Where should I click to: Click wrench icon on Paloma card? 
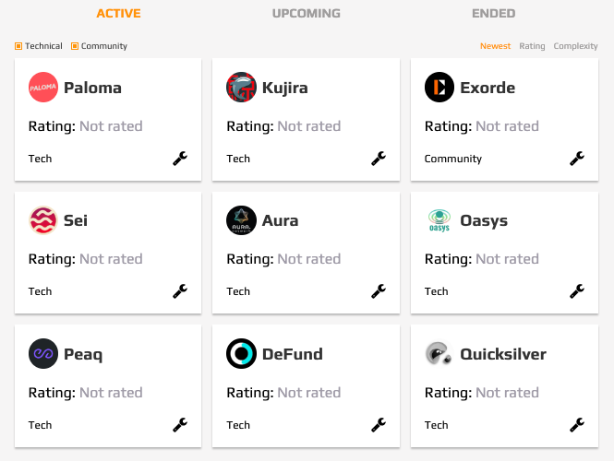180,159
